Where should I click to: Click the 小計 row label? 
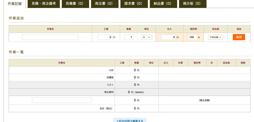click(x=111, y=70)
